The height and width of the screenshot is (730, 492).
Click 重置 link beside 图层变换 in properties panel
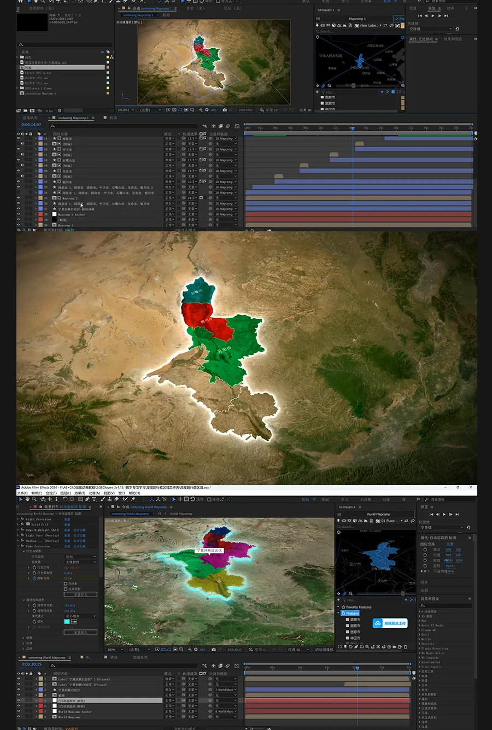(x=450, y=544)
